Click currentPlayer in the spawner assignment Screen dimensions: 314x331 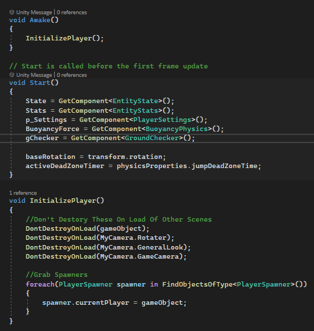coord(102,303)
